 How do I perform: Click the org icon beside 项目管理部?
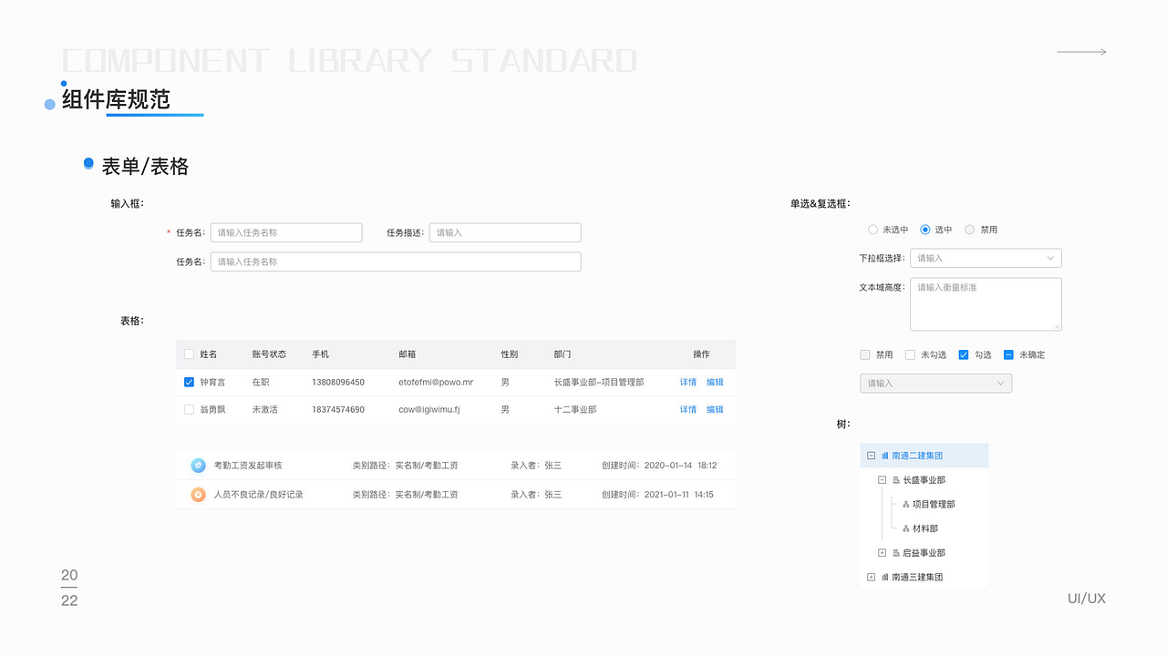tap(906, 504)
